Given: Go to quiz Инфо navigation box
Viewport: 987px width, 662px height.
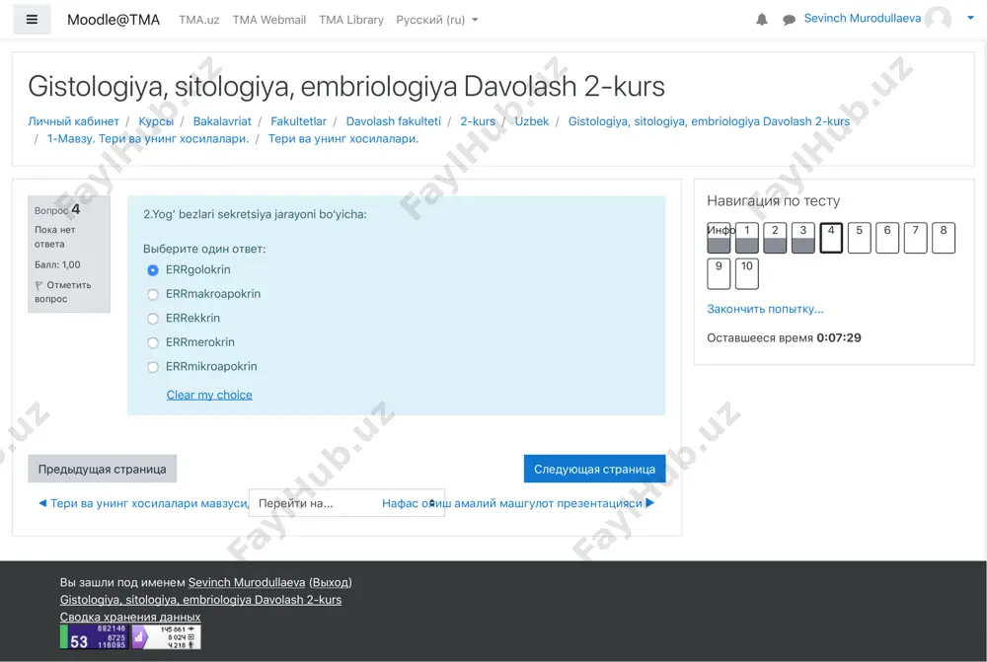Looking at the screenshot, I should [719, 238].
